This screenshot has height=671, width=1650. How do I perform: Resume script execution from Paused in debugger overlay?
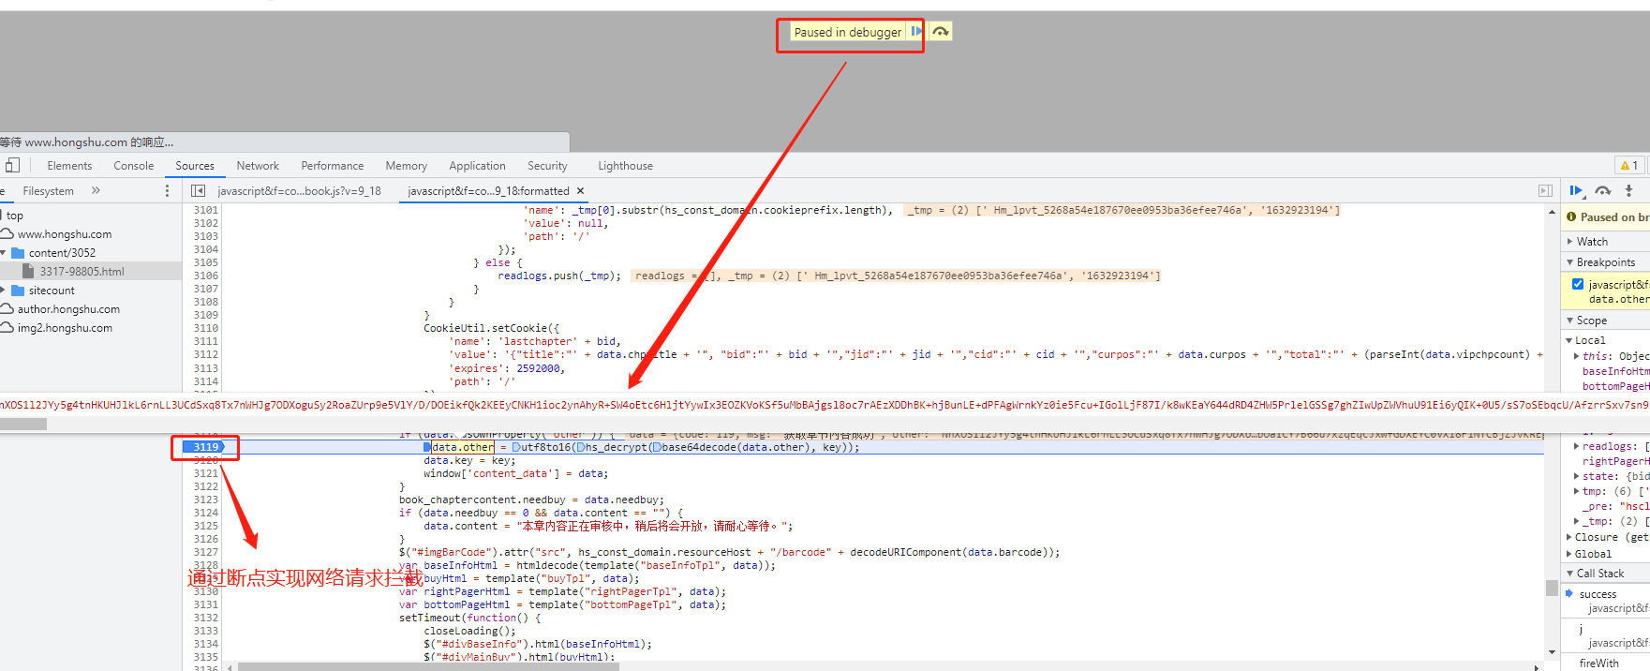pyautogui.click(x=915, y=32)
